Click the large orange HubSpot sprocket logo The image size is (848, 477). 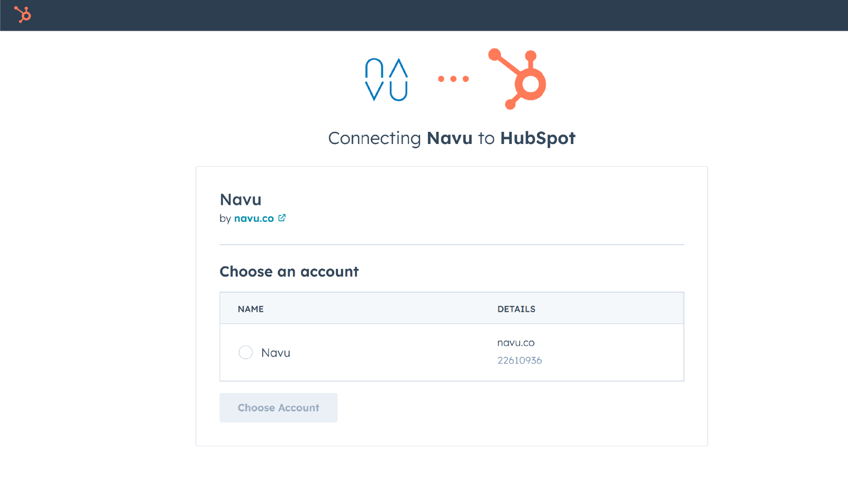coord(519,79)
